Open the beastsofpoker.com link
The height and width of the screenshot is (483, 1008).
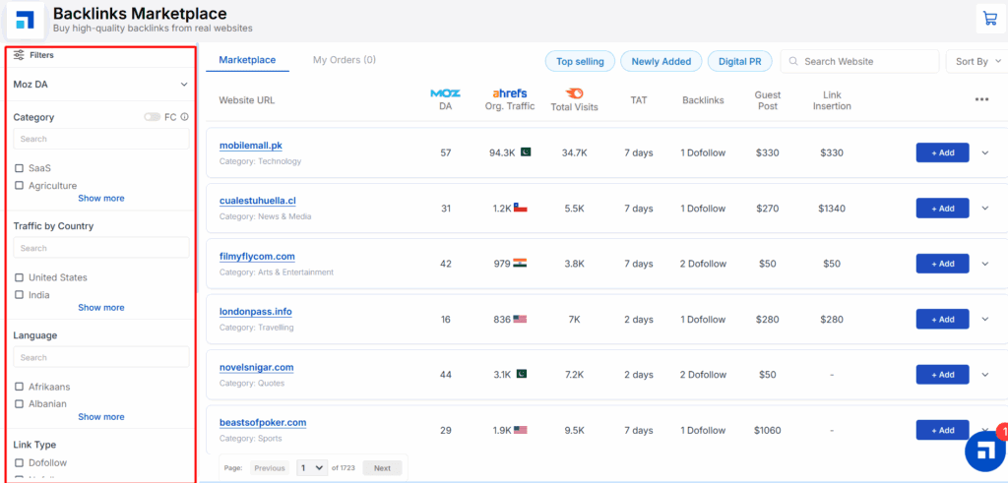pos(263,423)
